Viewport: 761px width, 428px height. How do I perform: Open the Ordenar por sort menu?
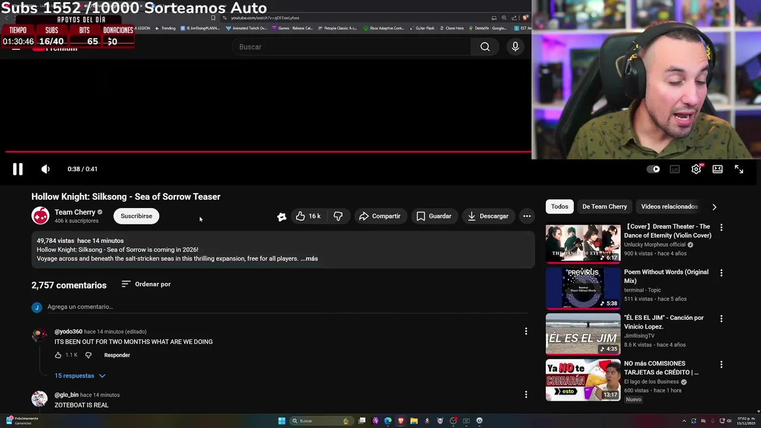click(146, 284)
